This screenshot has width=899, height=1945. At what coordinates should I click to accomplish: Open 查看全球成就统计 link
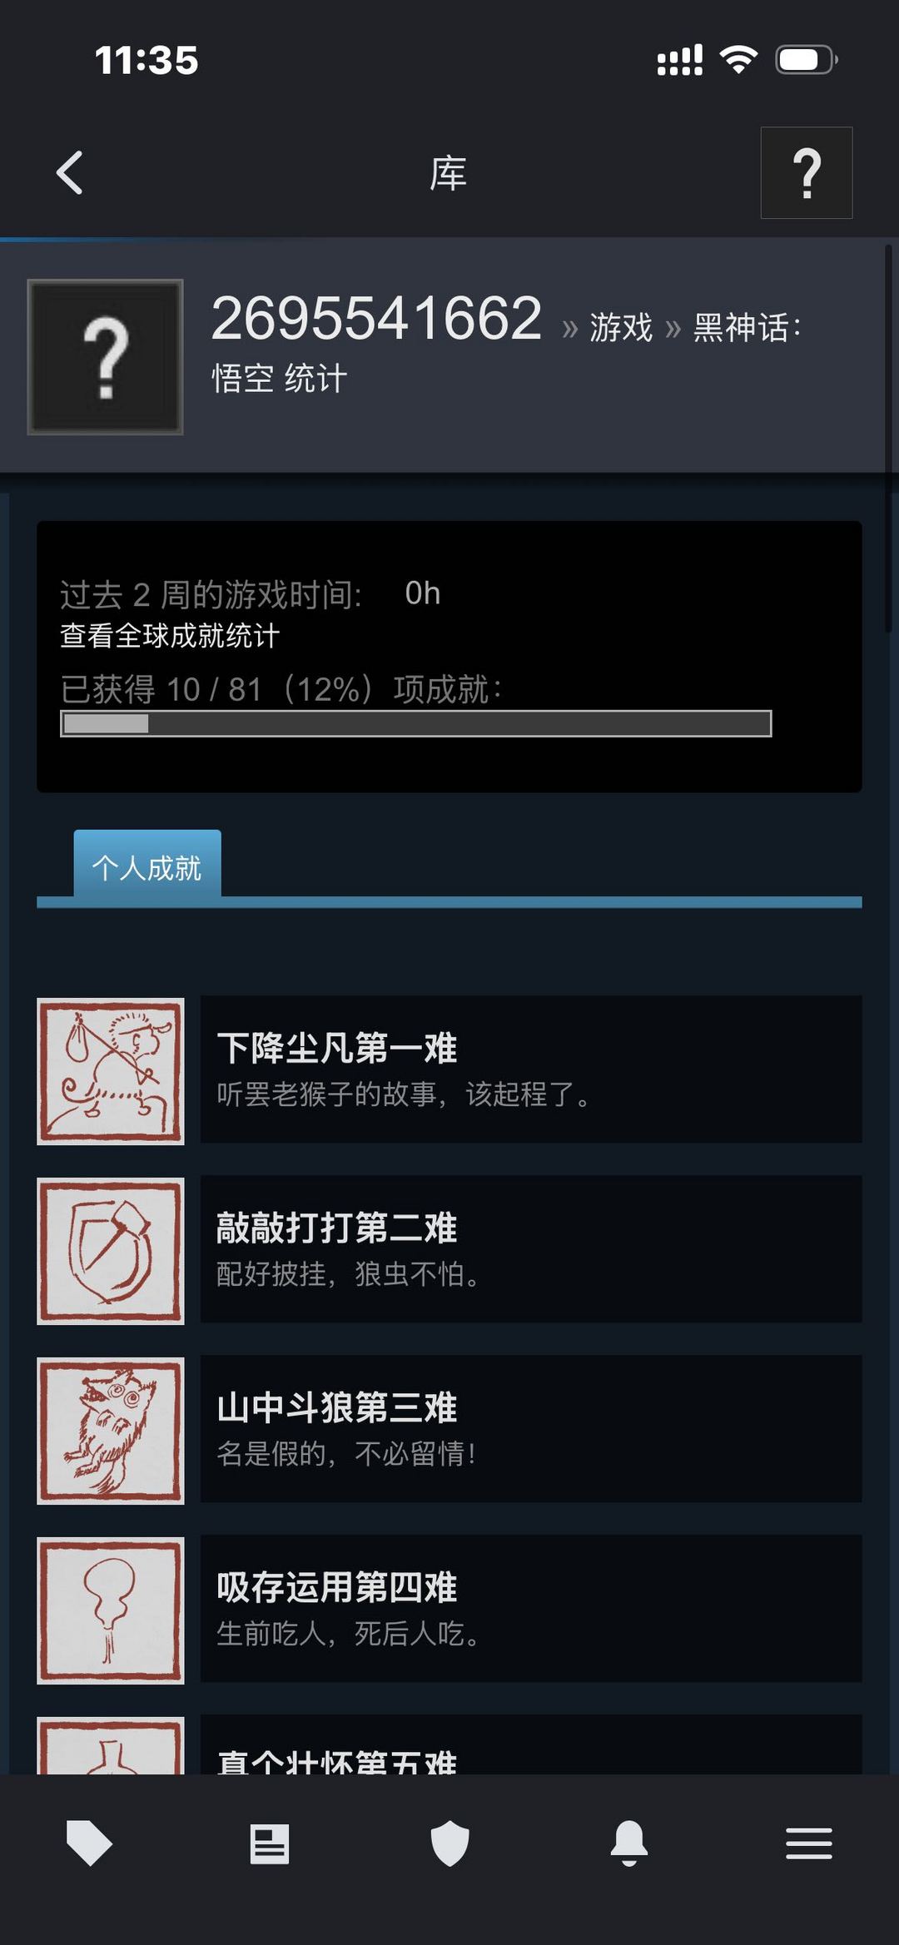tap(170, 636)
